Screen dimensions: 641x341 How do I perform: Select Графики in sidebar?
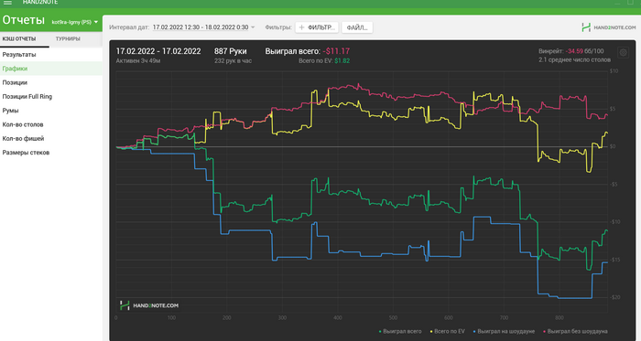click(x=51, y=69)
